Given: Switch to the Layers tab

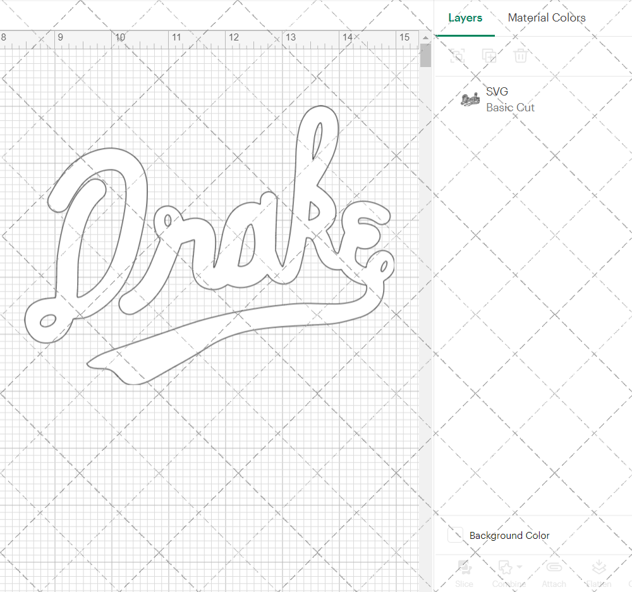Looking at the screenshot, I should tap(465, 18).
